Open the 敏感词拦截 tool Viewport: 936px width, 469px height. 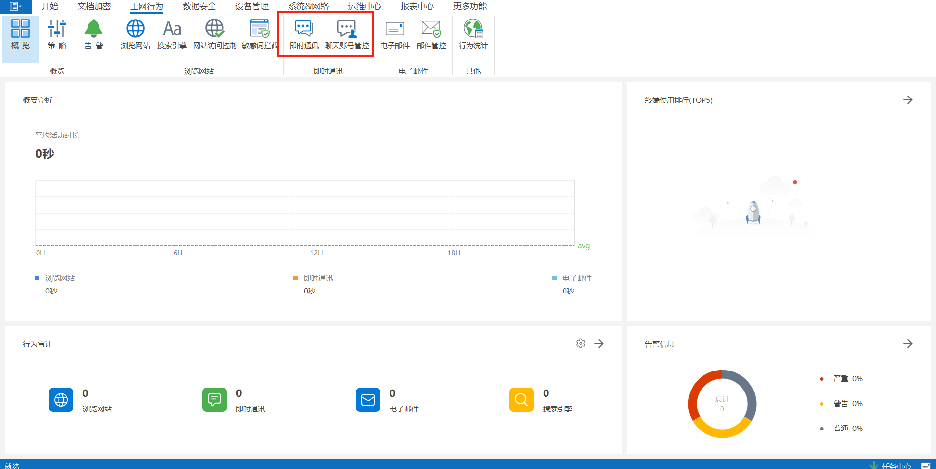[259, 29]
